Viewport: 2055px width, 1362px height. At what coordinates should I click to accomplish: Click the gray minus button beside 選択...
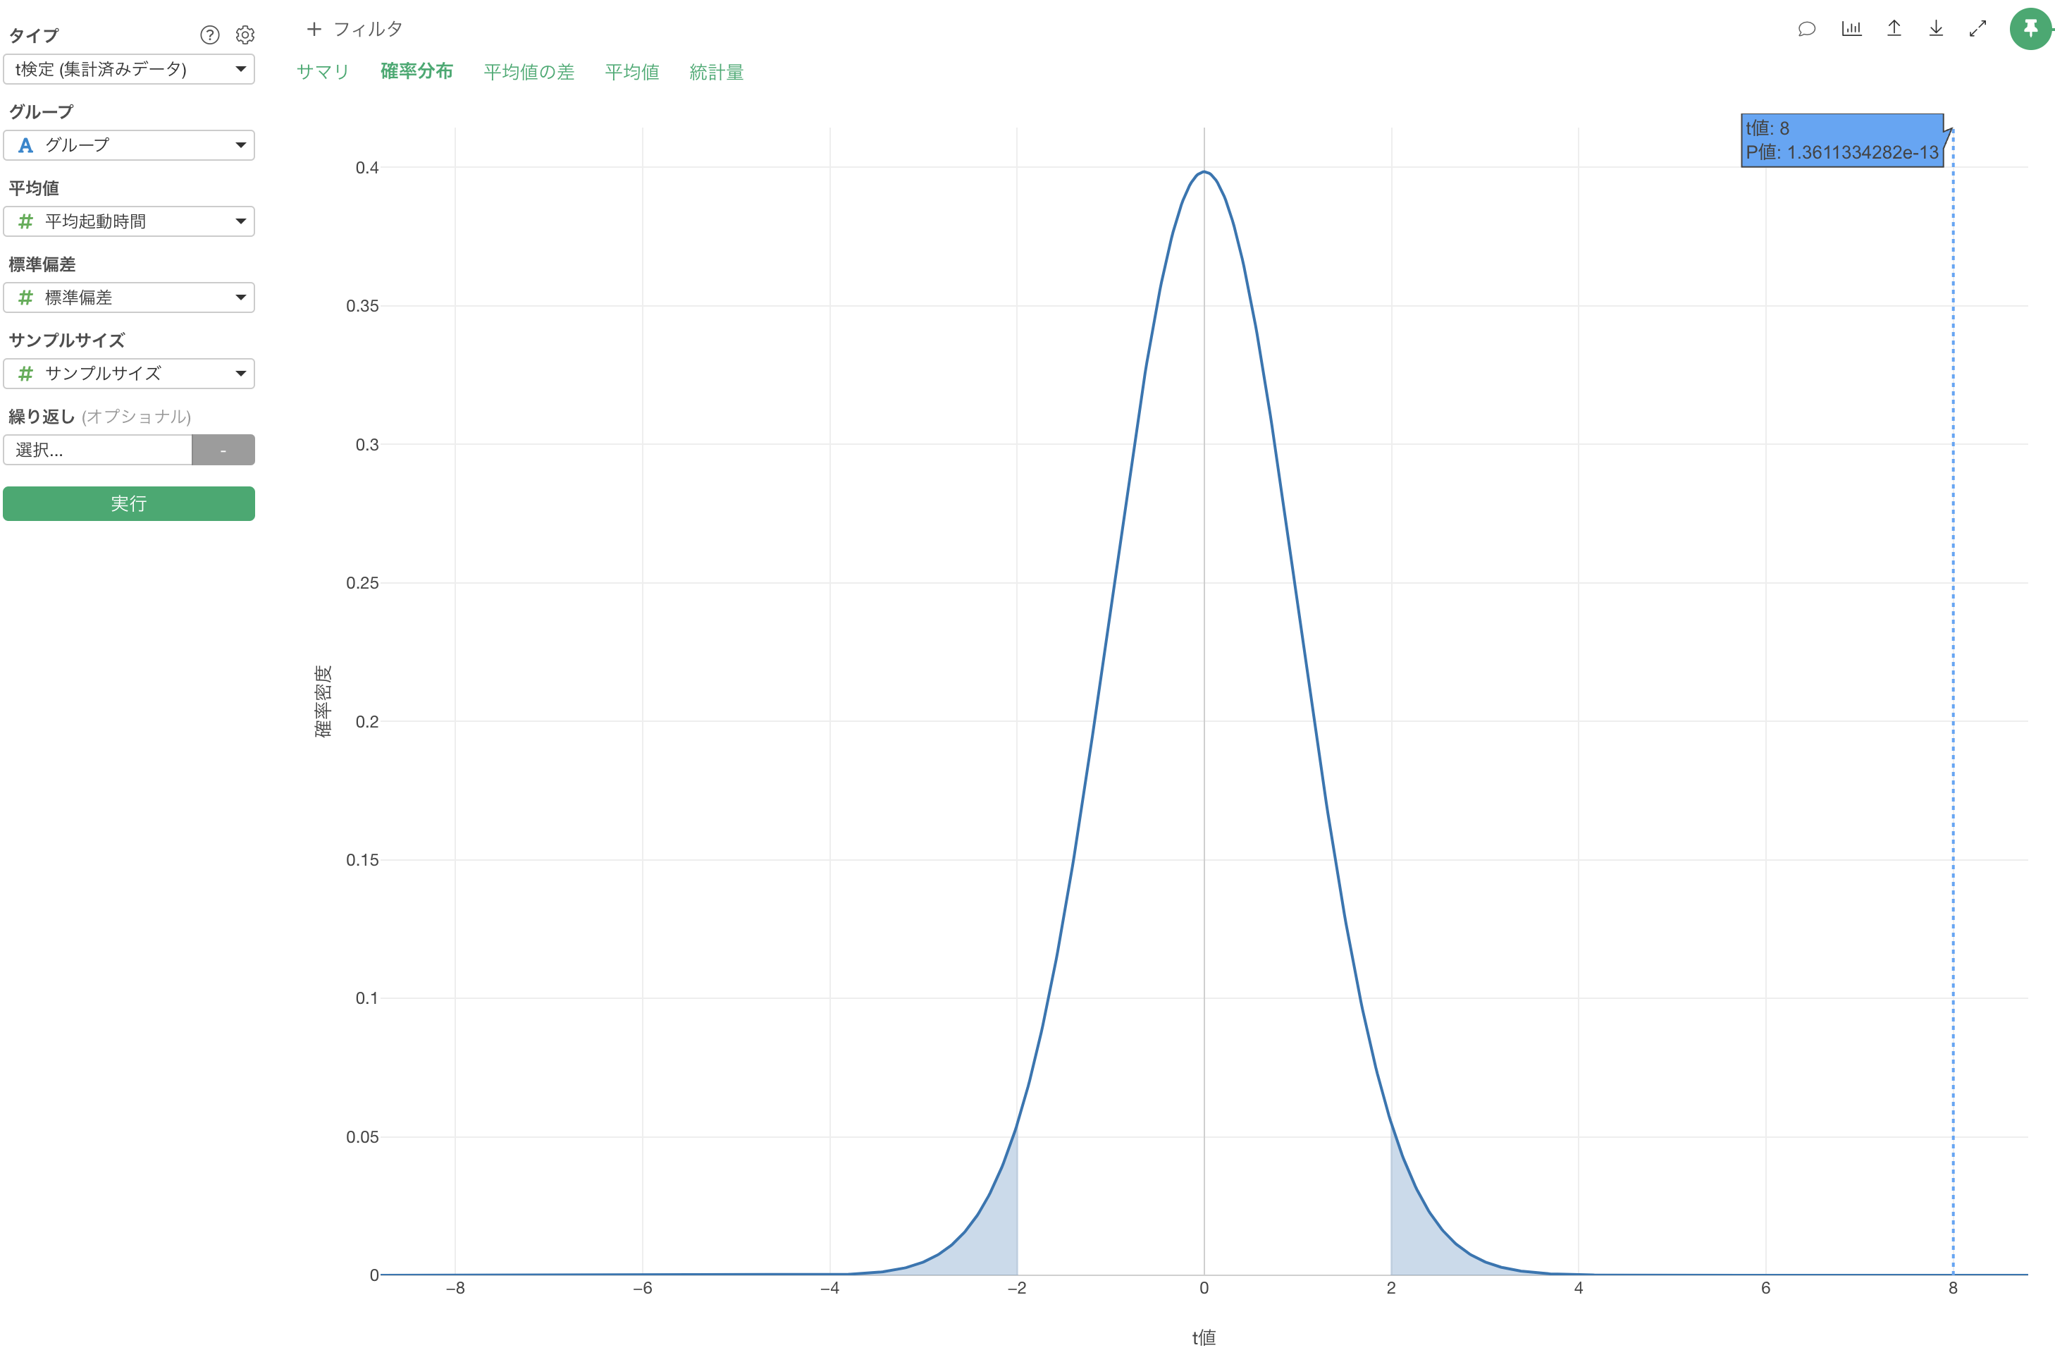pos(223,450)
